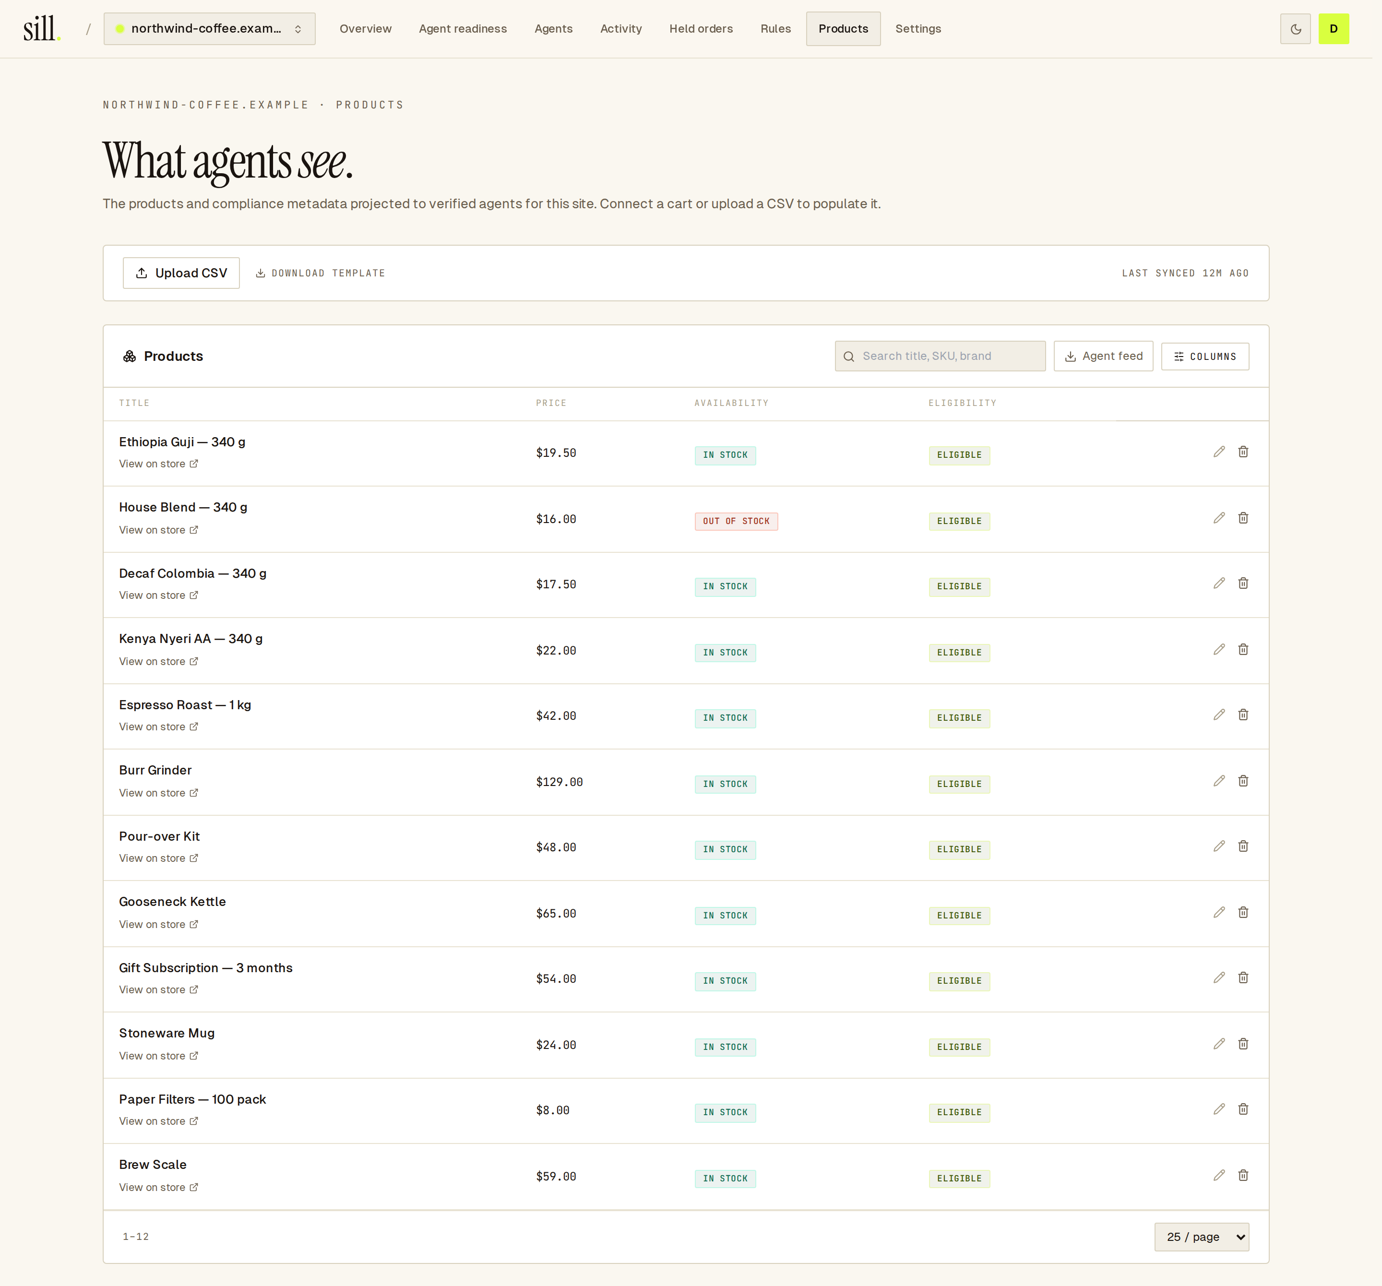Screen dimensions: 1382x1286
Task: Delete the Burr Grinder product
Action: (1243, 781)
